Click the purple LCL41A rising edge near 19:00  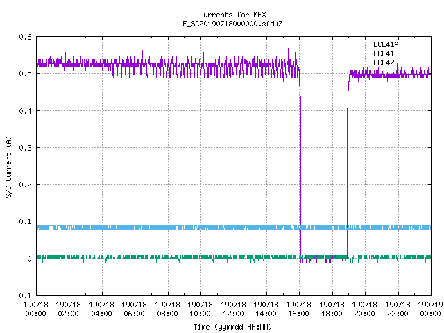pyautogui.click(x=348, y=170)
